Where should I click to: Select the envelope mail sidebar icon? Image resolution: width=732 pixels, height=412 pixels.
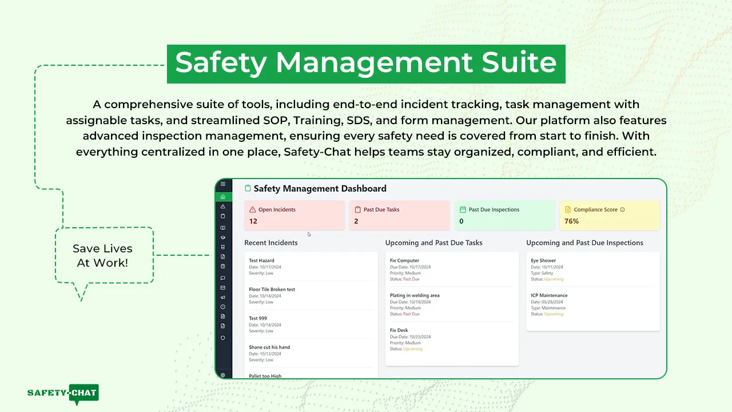pyautogui.click(x=223, y=288)
